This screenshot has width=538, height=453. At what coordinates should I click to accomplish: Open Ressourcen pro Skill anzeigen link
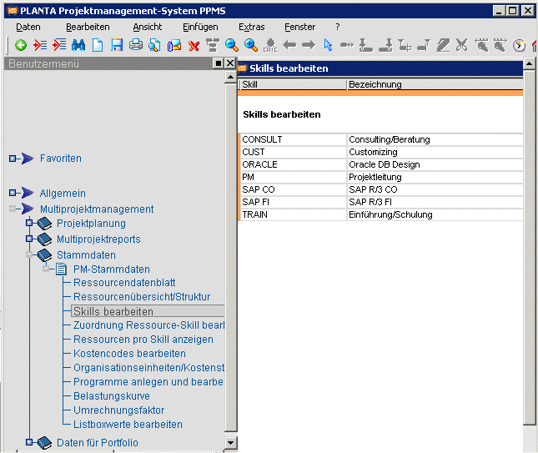coord(143,340)
